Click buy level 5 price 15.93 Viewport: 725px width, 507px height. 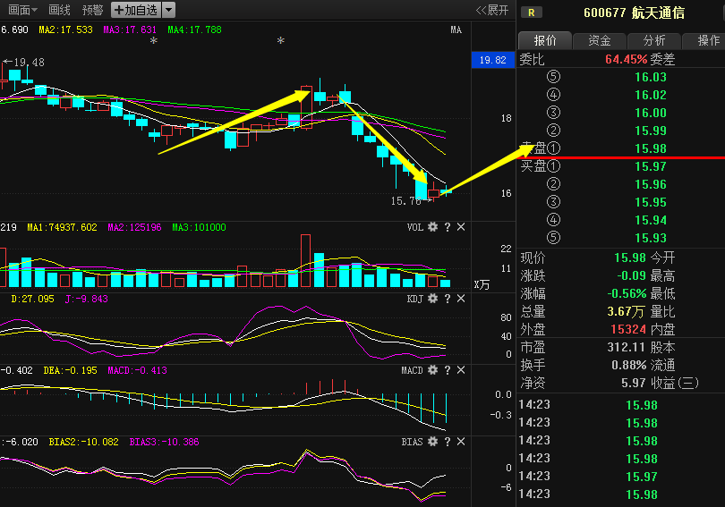click(651, 238)
